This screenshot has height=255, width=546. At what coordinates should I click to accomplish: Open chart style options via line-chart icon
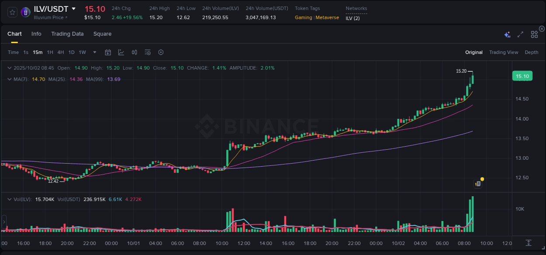120,52
